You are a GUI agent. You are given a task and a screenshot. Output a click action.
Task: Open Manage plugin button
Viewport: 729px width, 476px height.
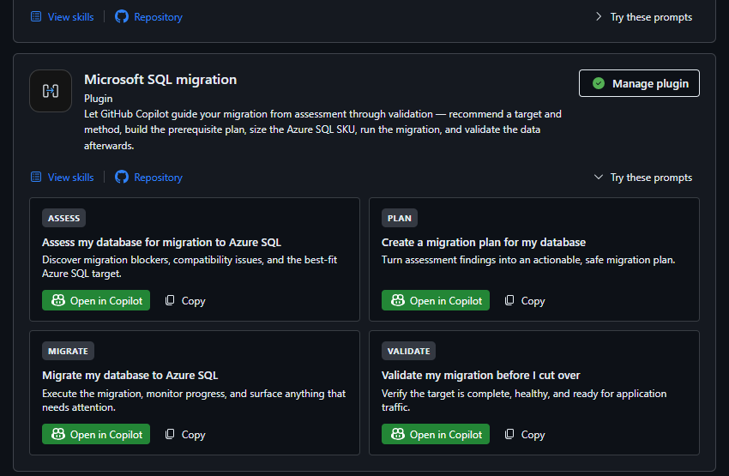tap(639, 83)
